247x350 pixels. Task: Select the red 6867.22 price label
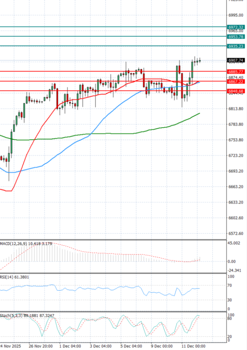[x=235, y=82]
